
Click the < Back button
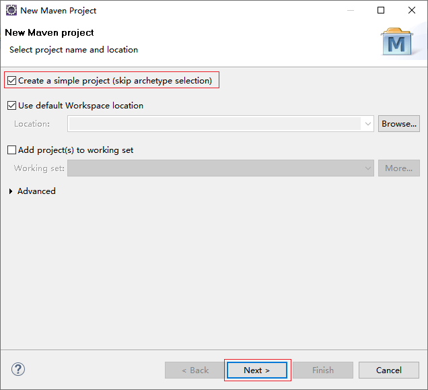pyautogui.click(x=195, y=370)
